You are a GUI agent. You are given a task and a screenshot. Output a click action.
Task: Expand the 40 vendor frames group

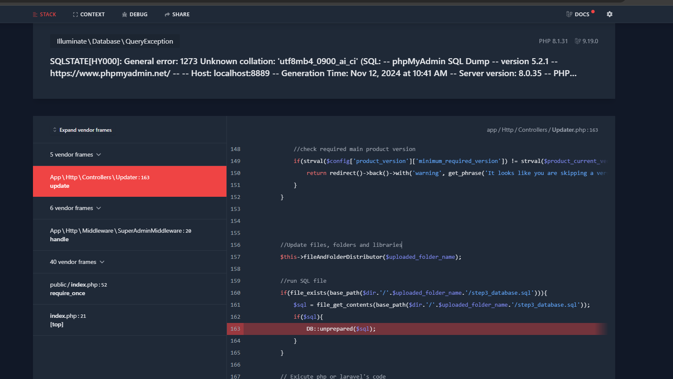coord(129,262)
